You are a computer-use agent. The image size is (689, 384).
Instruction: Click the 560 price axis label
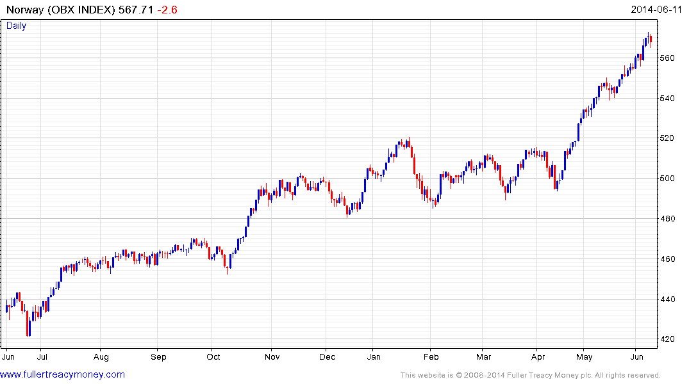667,58
